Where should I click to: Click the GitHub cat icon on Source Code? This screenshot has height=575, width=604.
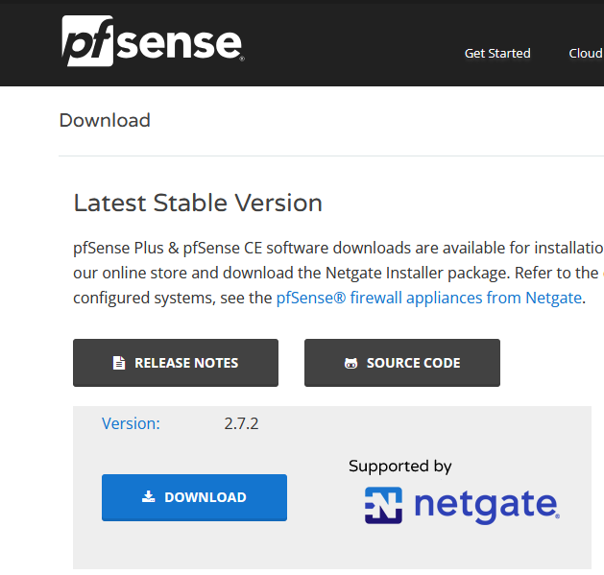pos(350,363)
